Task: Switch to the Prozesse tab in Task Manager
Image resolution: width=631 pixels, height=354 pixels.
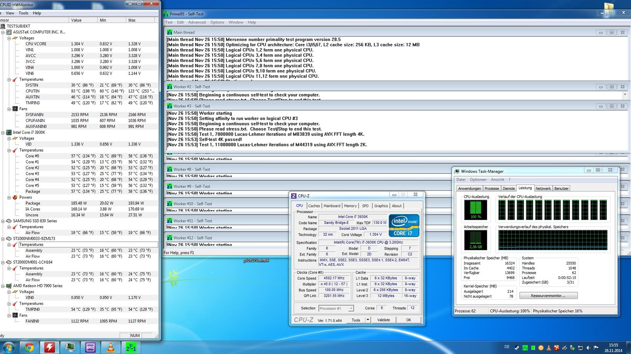Action: [x=492, y=188]
